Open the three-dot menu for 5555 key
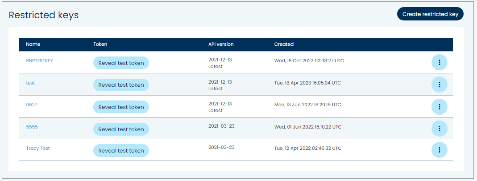The height and width of the screenshot is (181, 477). (440, 128)
